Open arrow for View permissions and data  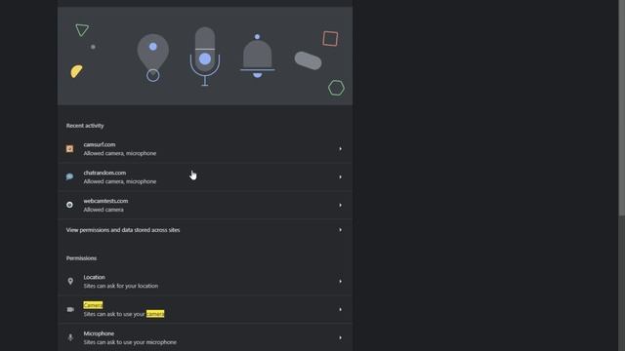tap(341, 230)
